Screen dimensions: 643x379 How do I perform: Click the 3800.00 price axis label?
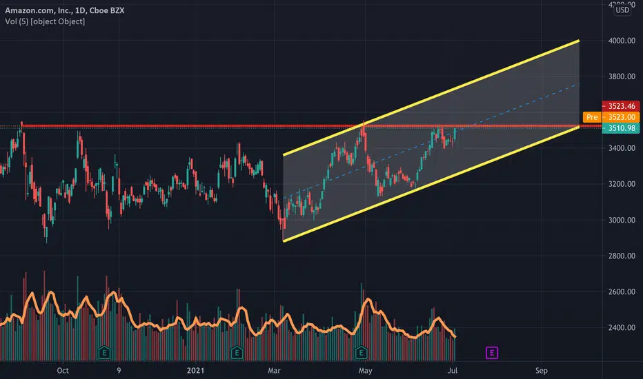[x=622, y=76]
